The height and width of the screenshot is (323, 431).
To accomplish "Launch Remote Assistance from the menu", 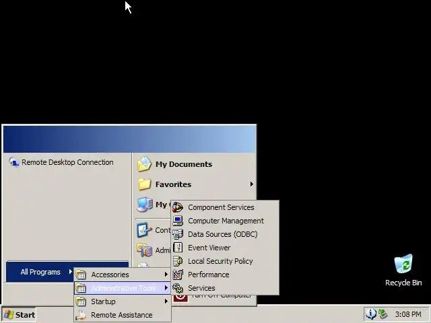I will 123,315.
